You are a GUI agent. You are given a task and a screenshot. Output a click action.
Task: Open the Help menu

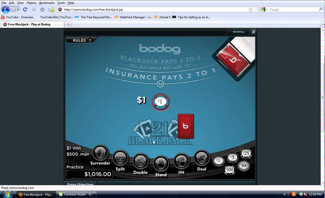click(x=71, y=3)
